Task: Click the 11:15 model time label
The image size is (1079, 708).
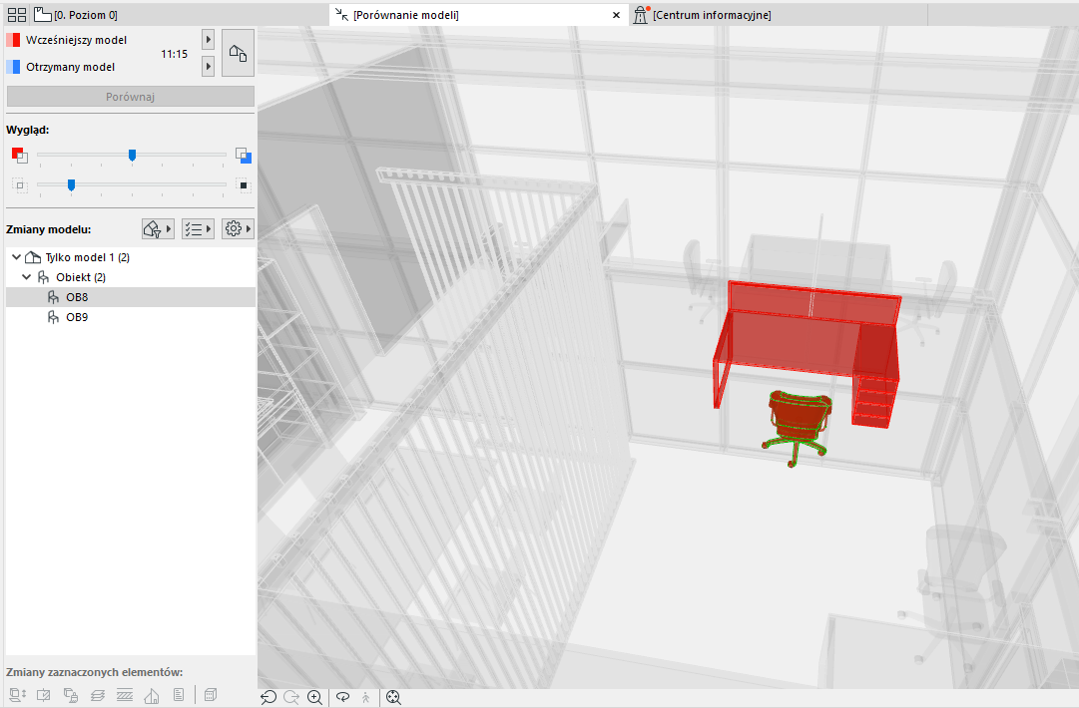Action: click(x=174, y=54)
